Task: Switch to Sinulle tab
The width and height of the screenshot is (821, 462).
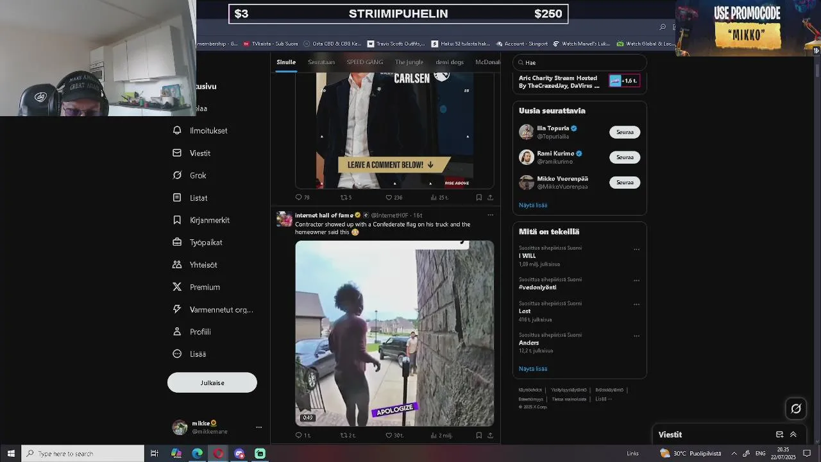Action: tap(286, 62)
